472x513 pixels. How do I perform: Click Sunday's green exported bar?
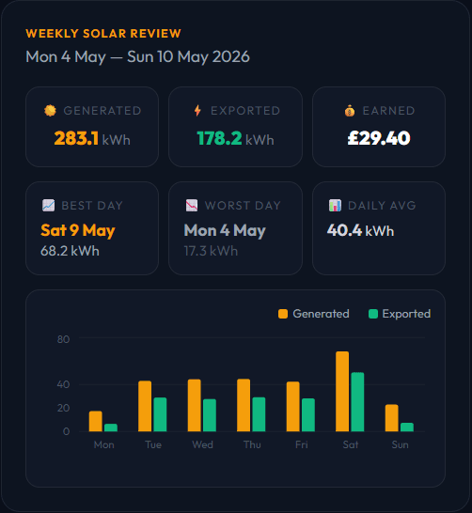pyautogui.click(x=407, y=427)
